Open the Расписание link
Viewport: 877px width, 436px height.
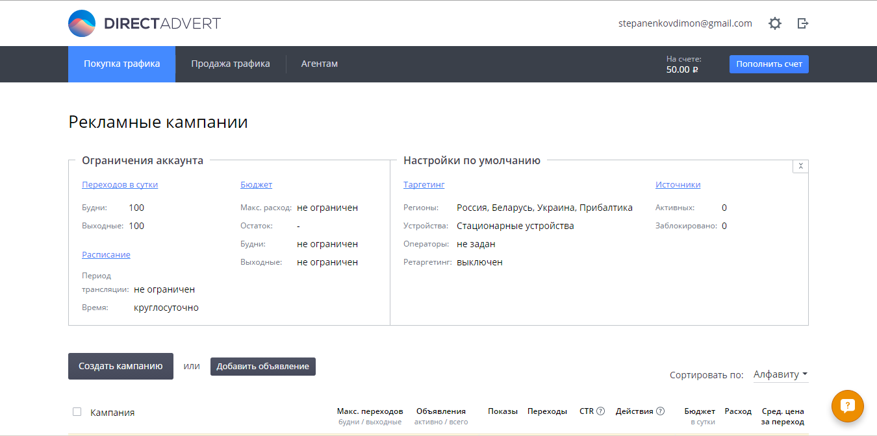coord(106,255)
